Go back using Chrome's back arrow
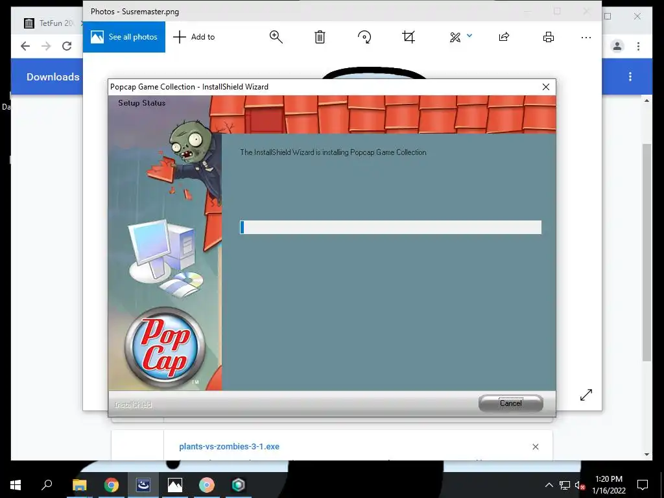The image size is (664, 498). (25, 46)
